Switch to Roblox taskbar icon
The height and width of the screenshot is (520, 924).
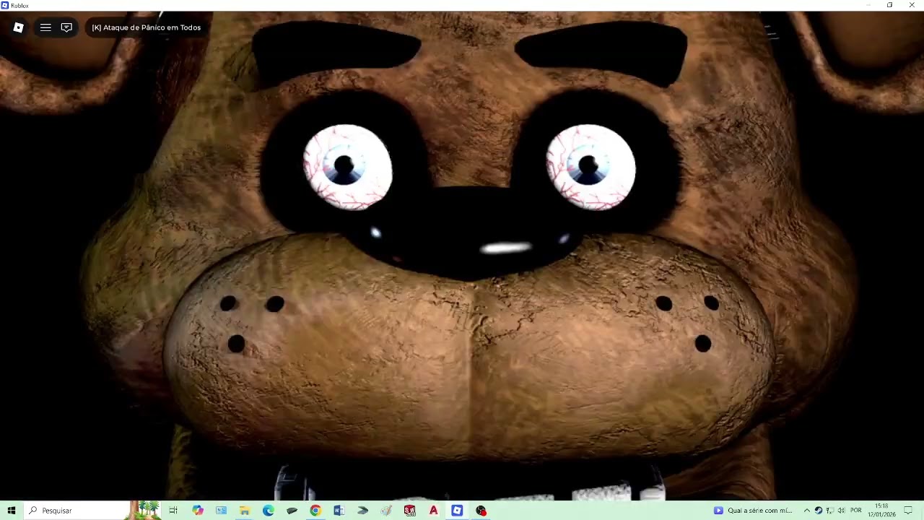tap(457, 511)
